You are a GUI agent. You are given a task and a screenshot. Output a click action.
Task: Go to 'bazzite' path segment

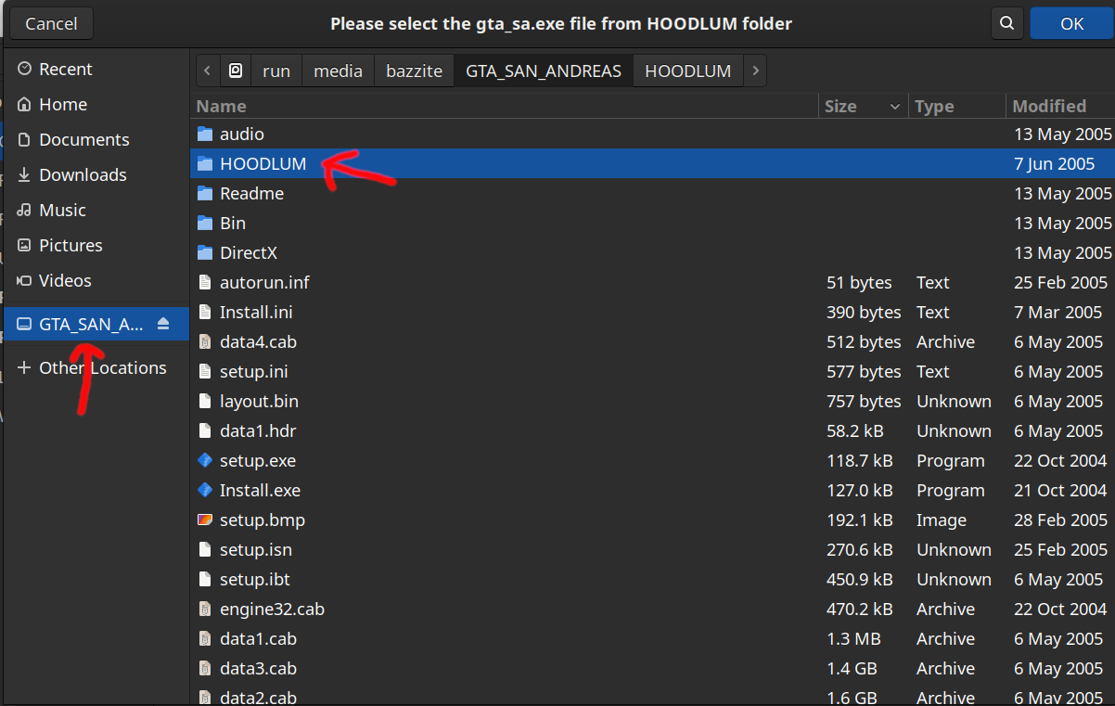(414, 71)
